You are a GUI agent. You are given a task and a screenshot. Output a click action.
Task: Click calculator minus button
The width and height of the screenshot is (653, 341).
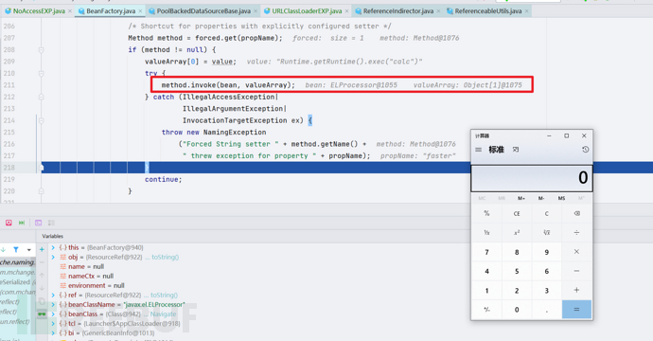pos(576,271)
